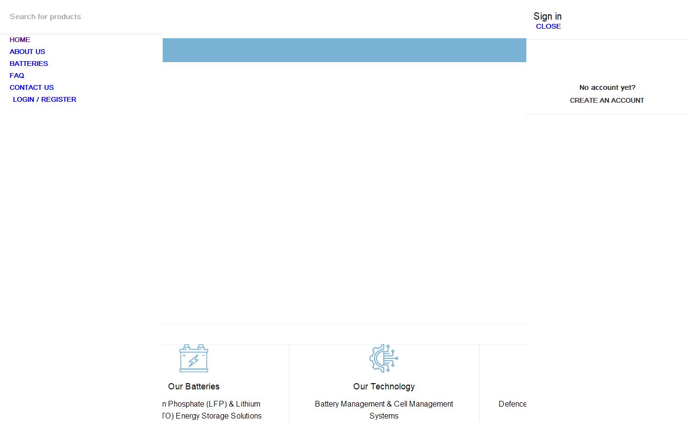Click the gear circuit technology icon

(x=384, y=358)
